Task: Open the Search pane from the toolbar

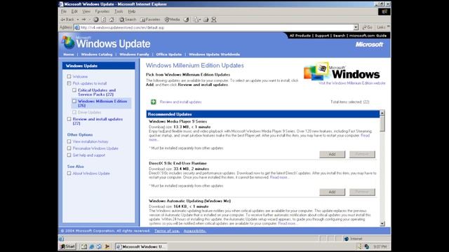Action: (x=128, y=20)
